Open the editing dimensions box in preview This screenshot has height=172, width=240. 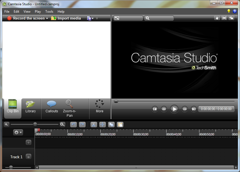128,18
